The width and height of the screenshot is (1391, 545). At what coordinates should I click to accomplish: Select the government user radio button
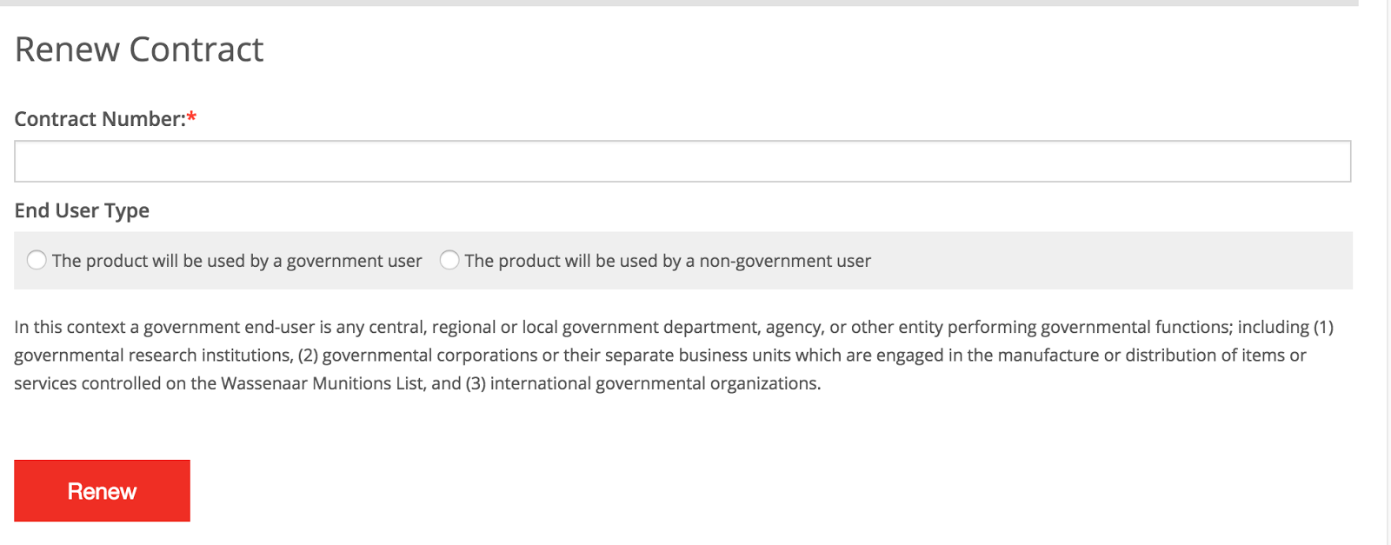37,260
